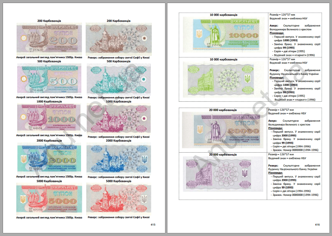Click the 200 Karbovanets obverse banknote image
The image size is (332, 236).
tap(49, 38)
